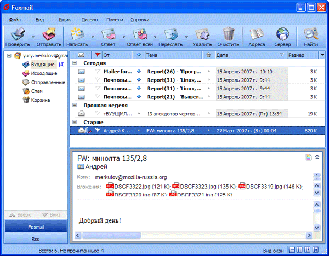Viewport: 329px width, 256px height.
Task: Open the Отправленные sent folder
Action: click(48, 83)
